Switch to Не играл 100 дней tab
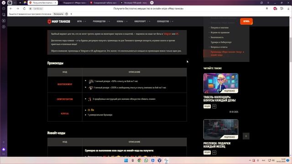Image resolution: width=292 pixels, height=164 pixels. (134, 3)
